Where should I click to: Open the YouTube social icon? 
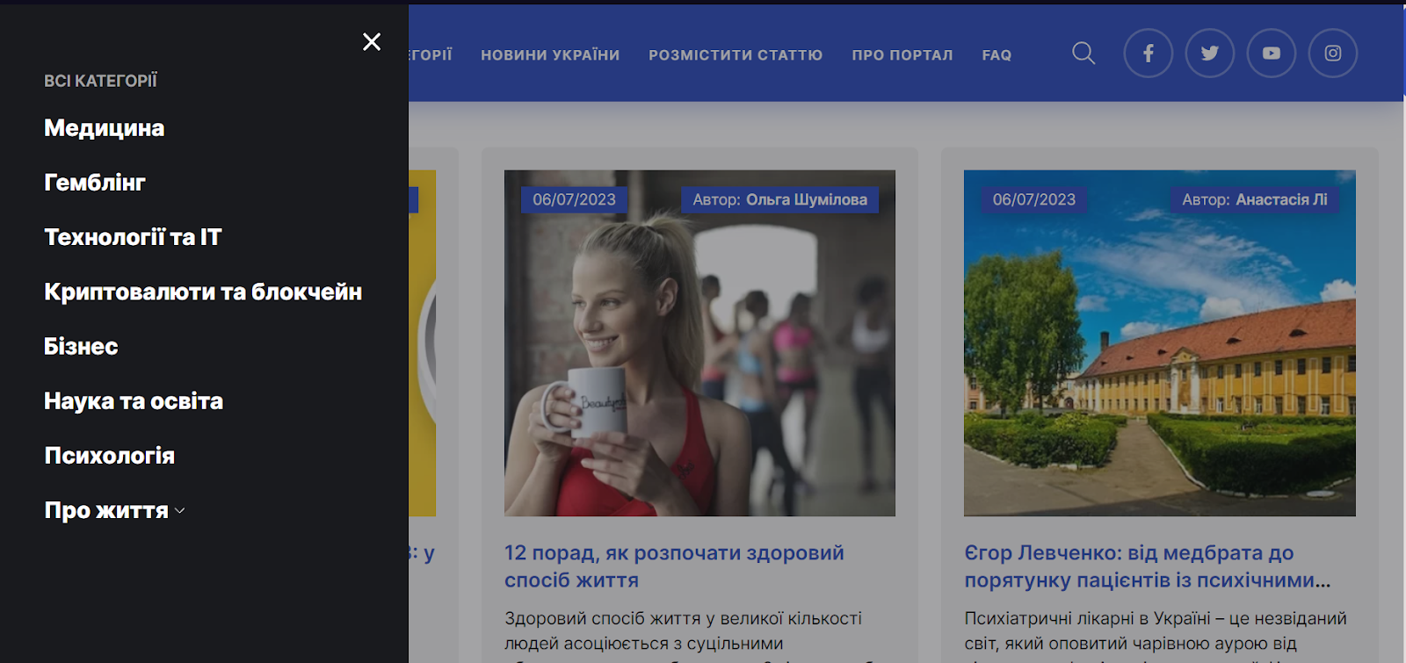click(1272, 54)
